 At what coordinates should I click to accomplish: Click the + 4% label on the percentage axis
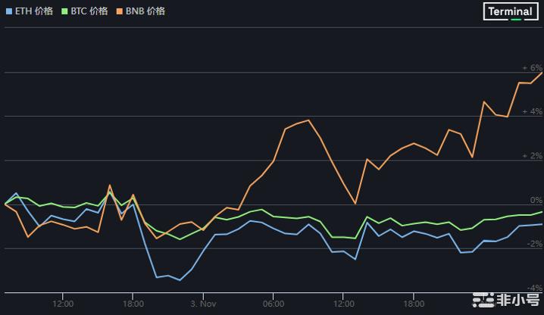(532, 111)
